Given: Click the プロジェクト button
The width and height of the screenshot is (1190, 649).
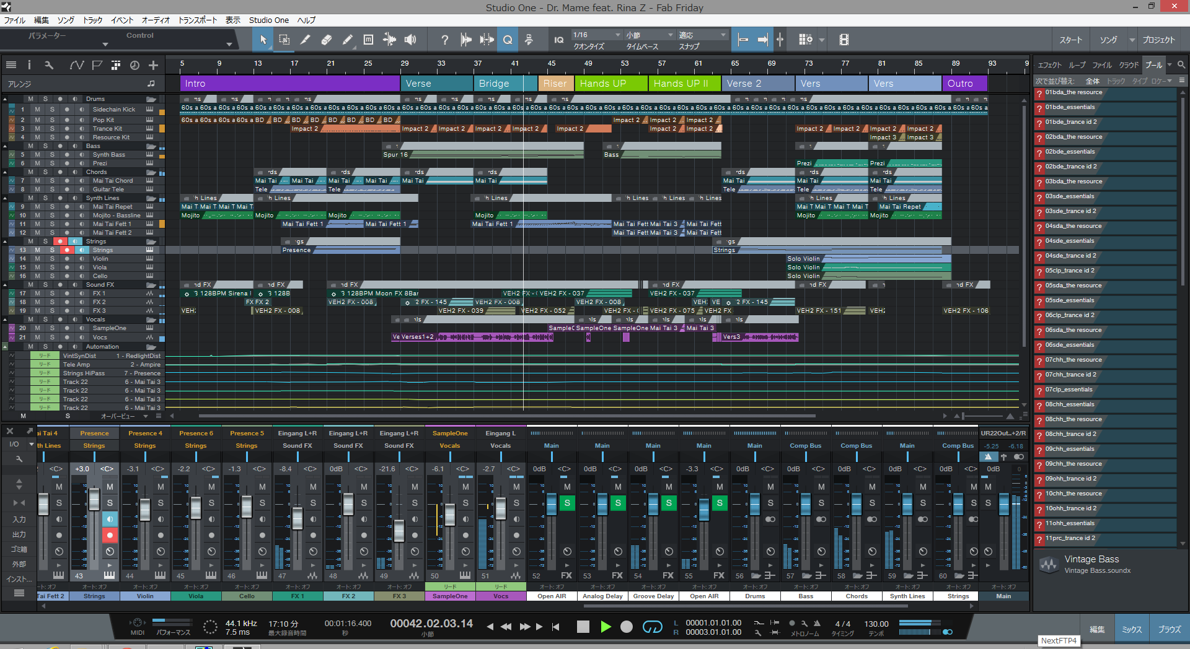Looking at the screenshot, I should [x=1158, y=40].
